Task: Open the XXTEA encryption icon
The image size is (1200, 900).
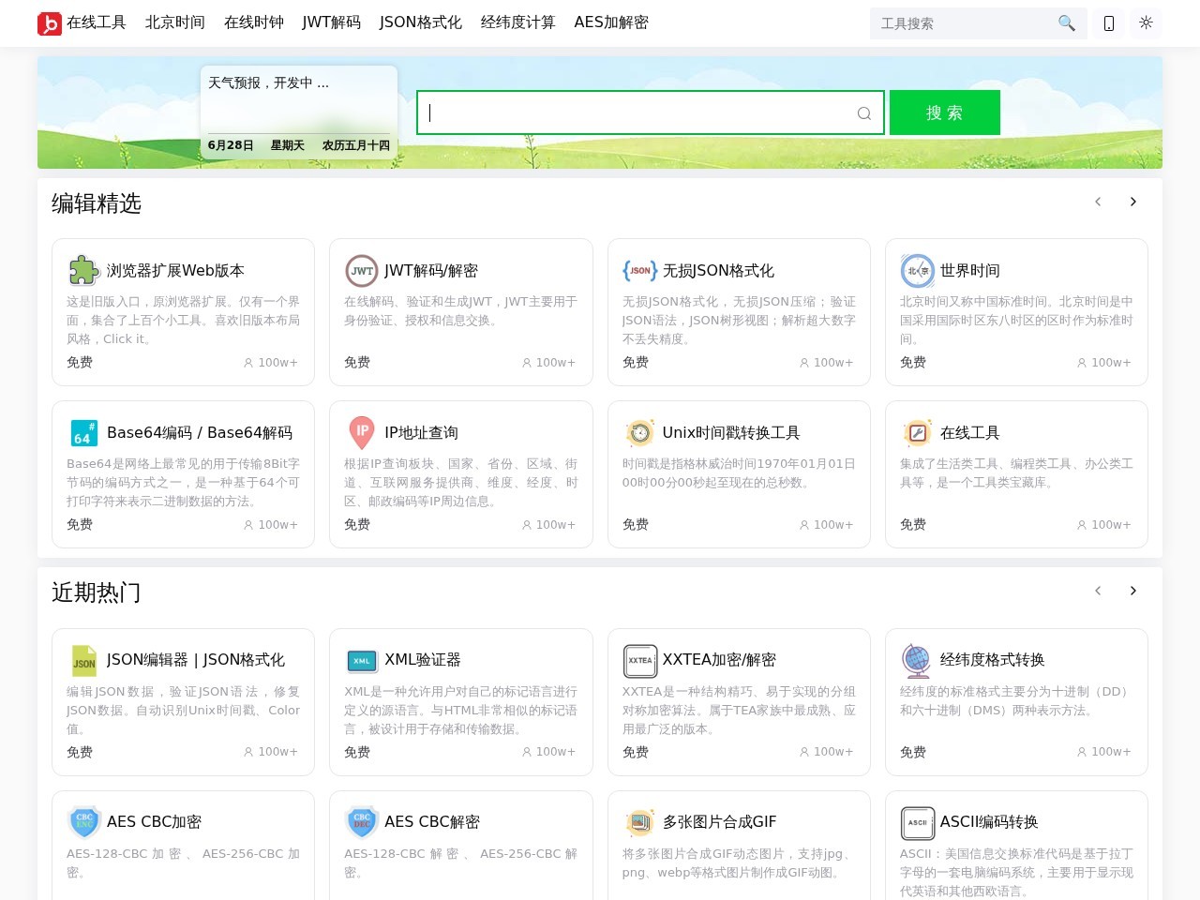Action: [x=640, y=660]
